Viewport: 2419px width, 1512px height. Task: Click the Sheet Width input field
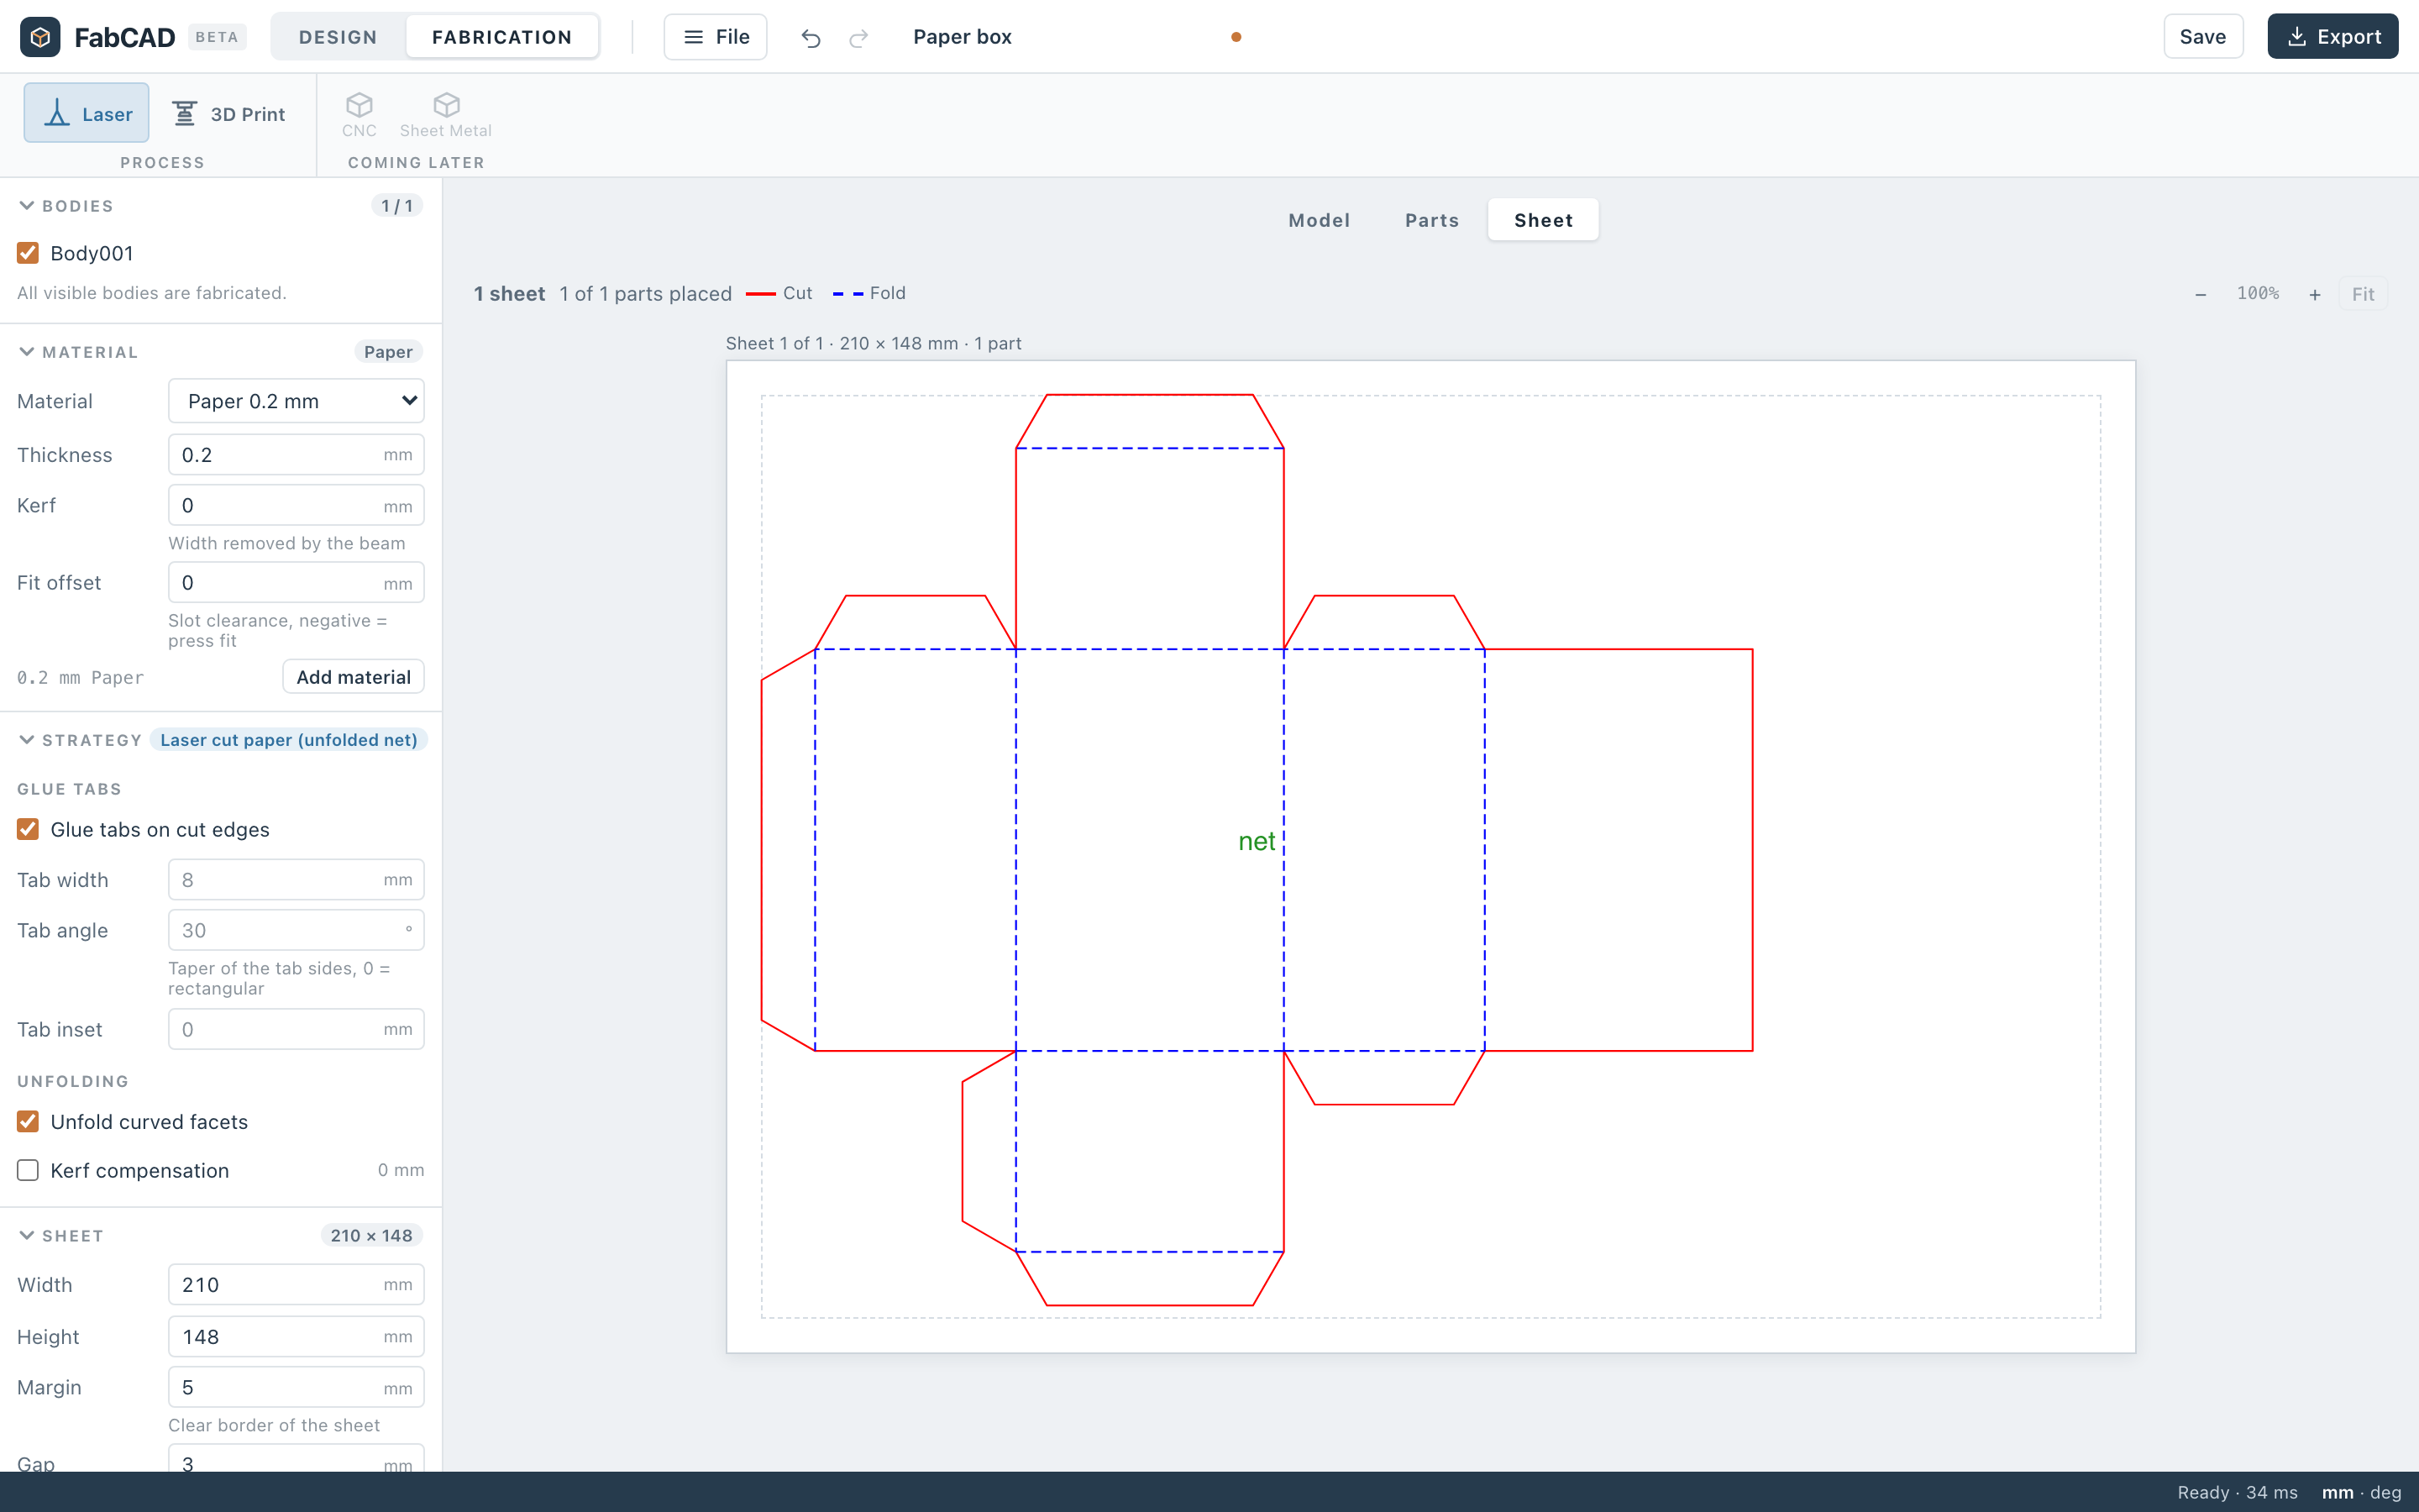(x=296, y=1284)
